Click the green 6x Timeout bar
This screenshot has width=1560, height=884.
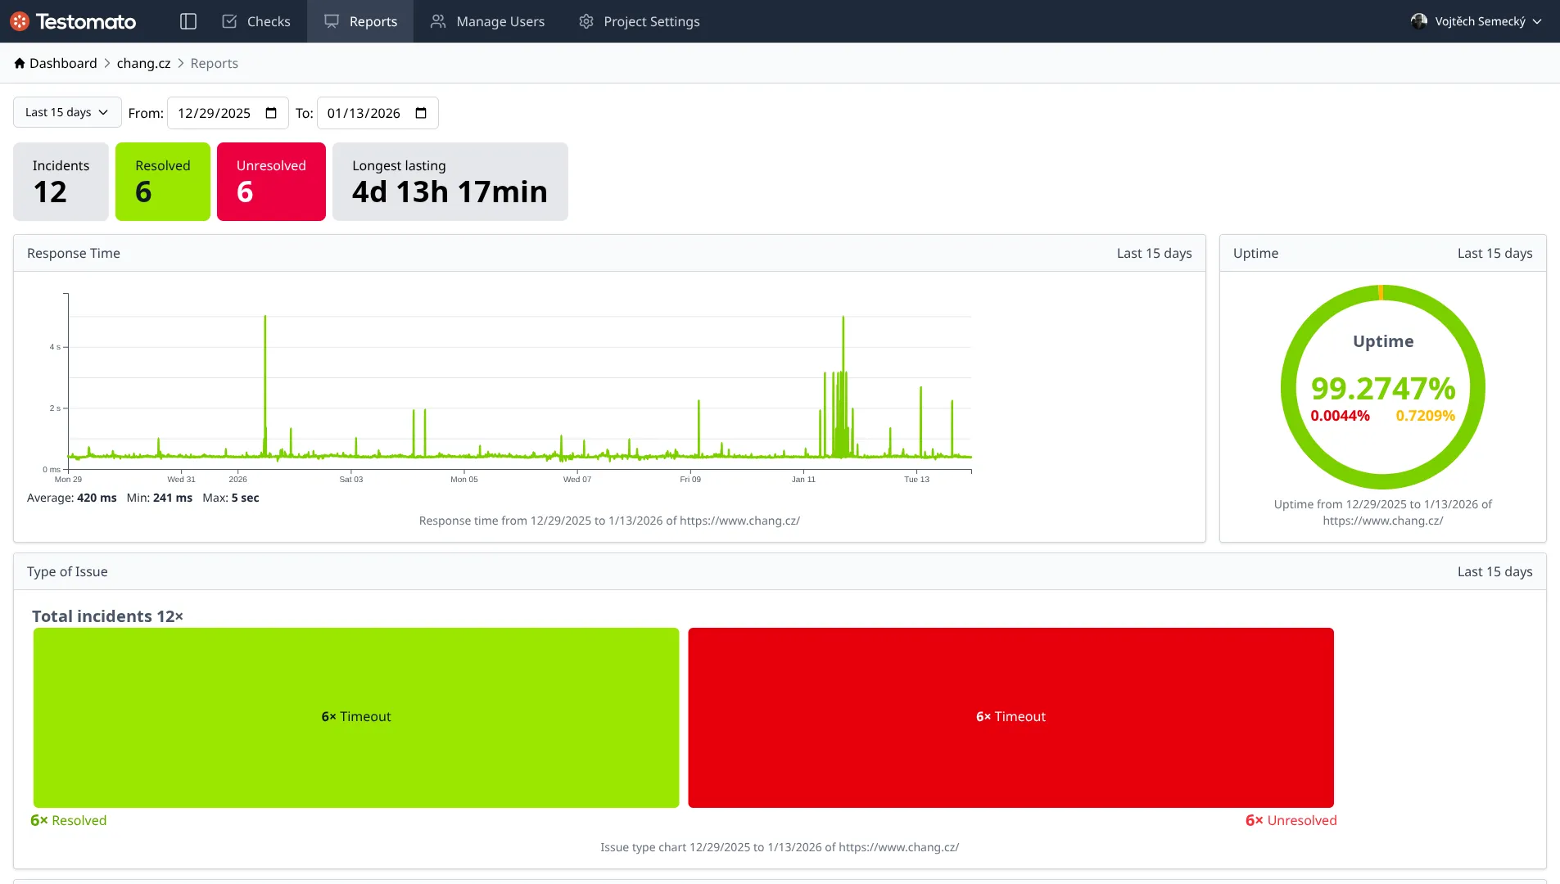(x=355, y=716)
